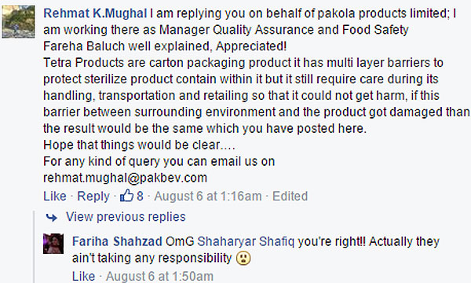Click the 'Fareha Baluch well explained' line
This screenshot has height=283, width=471.
point(165,46)
